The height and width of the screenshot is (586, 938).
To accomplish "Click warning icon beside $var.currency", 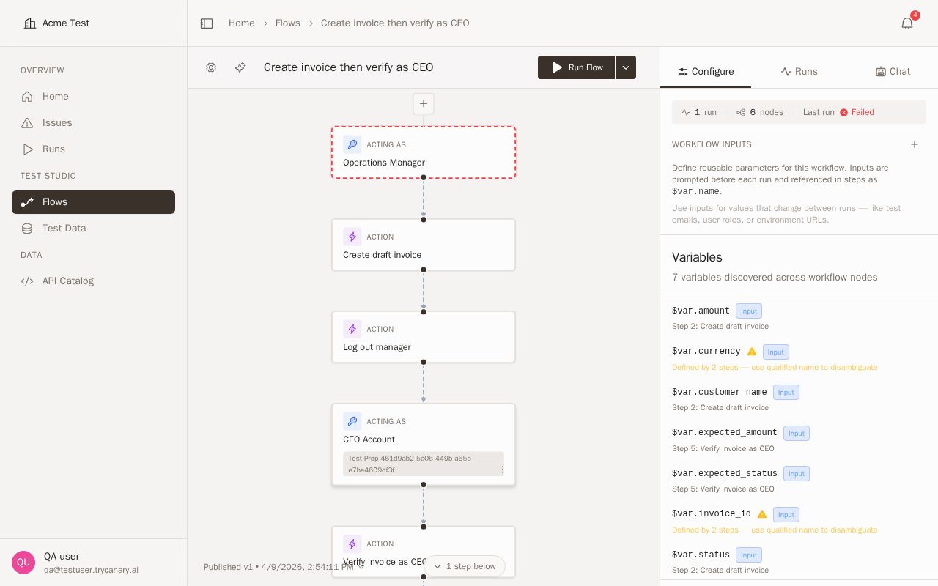I will click(x=751, y=352).
